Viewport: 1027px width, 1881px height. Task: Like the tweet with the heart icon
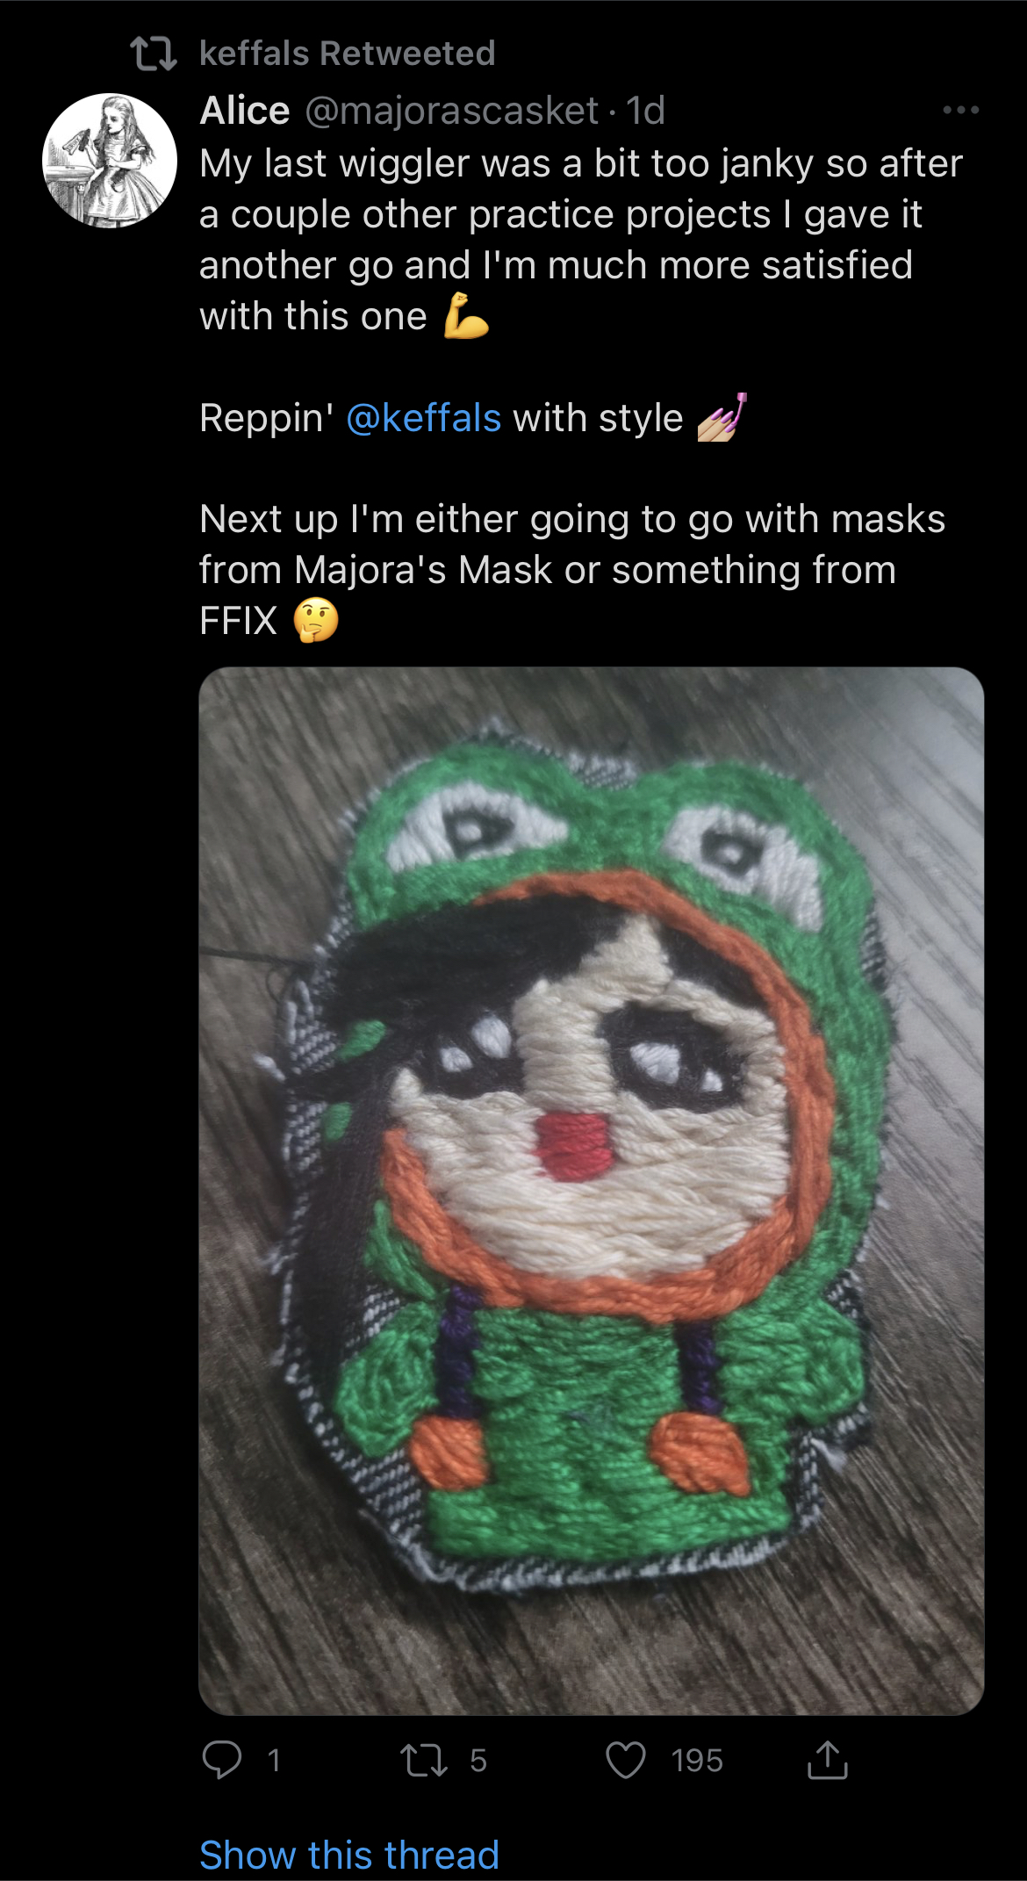tap(626, 1760)
